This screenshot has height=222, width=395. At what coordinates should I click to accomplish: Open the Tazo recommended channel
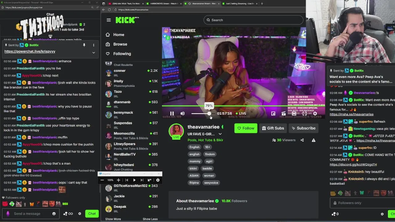(x=131, y=94)
